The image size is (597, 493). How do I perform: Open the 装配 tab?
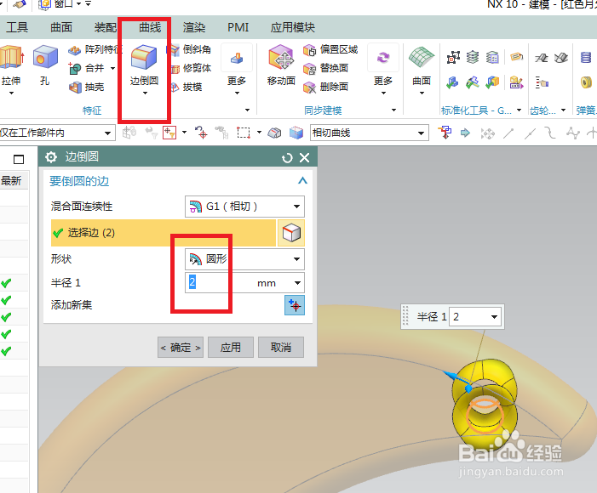[x=106, y=27]
